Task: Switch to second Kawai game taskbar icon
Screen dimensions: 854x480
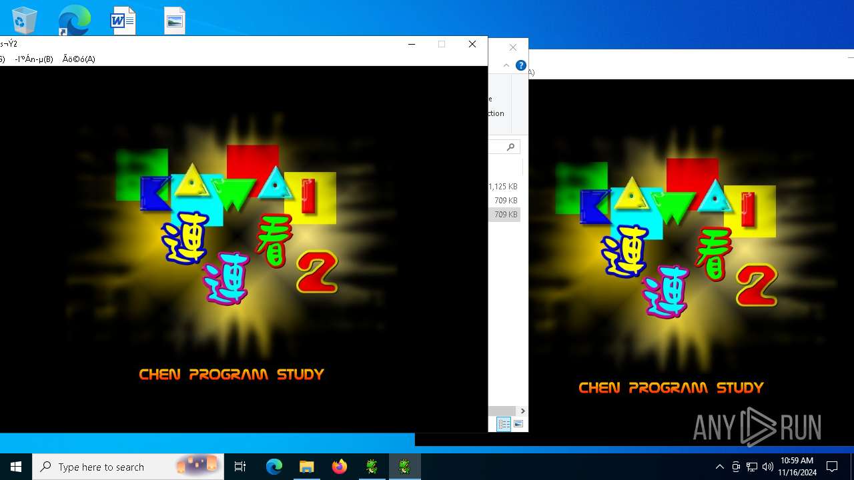Action: (x=404, y=467)
